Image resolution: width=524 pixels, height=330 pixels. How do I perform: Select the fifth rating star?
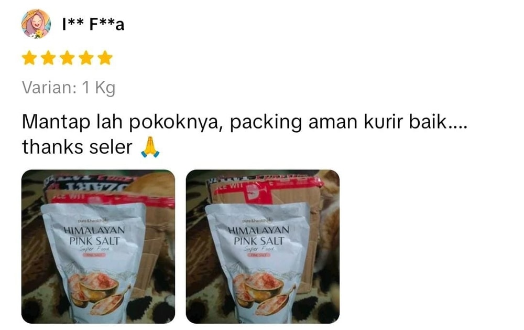(x=105, y=58)
